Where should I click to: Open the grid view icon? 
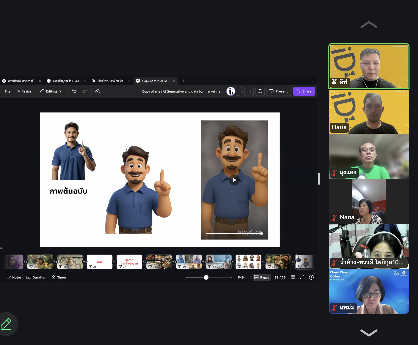tap(293, 277)
